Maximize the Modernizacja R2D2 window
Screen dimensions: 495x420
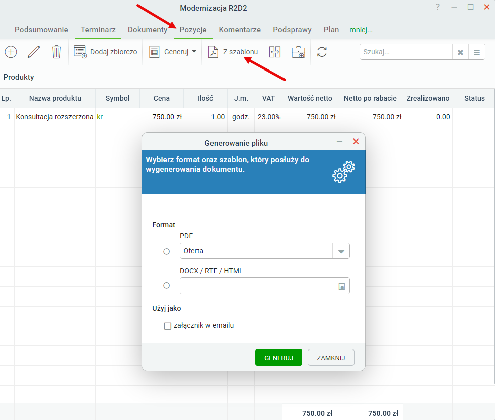(x=470, y=7)
